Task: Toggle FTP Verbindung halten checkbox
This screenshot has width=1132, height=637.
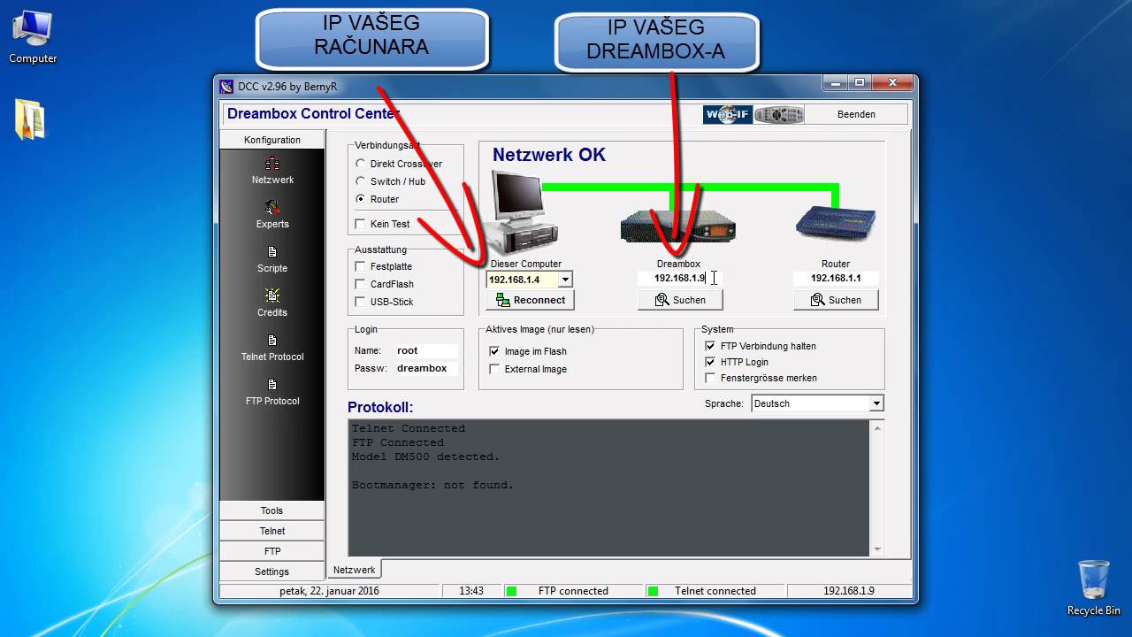Action: 710,346
